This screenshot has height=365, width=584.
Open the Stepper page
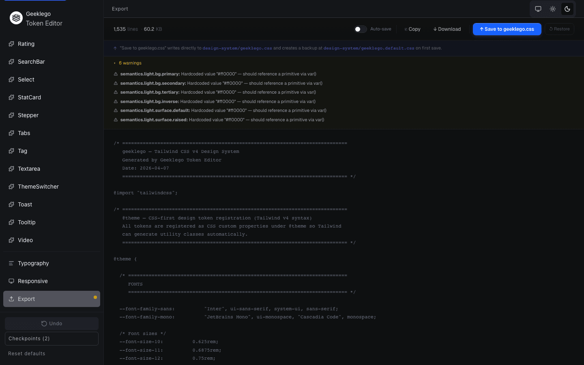52,115
